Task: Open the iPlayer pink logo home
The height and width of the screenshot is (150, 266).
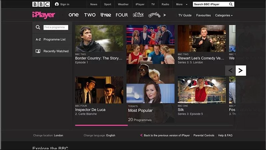Action: pyautogui.click(x=44, y=15)
